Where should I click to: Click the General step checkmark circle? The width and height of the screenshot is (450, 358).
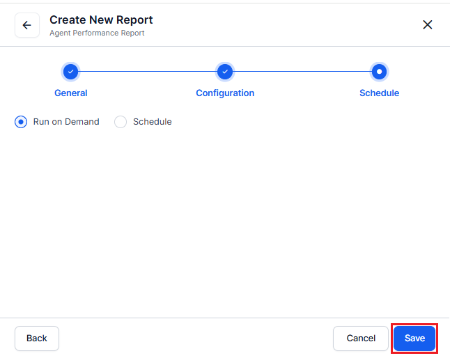(x=70, y=71)
